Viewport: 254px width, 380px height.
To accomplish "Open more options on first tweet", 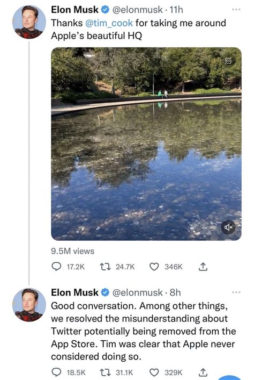I will (x=236, y=10).
